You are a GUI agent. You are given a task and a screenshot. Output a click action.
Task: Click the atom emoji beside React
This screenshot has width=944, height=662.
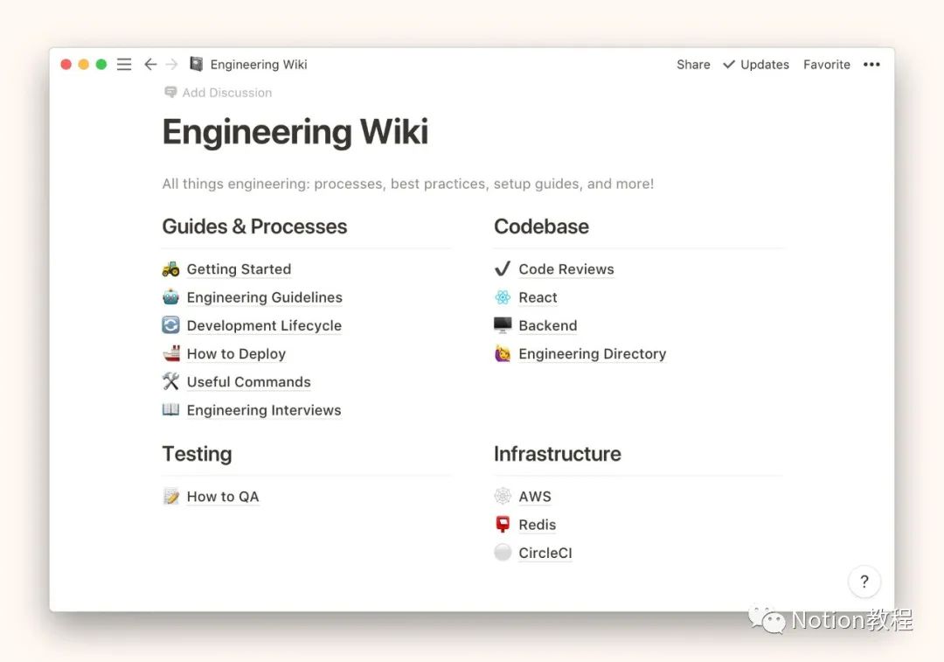pyautogui.click(x=503, y=297)
